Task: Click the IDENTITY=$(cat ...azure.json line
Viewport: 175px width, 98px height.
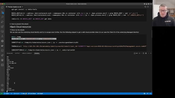Action: [x=45, y=42]
